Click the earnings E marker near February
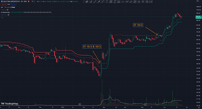Image resolution: width=202 pixels, height=109 pixels. (80, 104)
